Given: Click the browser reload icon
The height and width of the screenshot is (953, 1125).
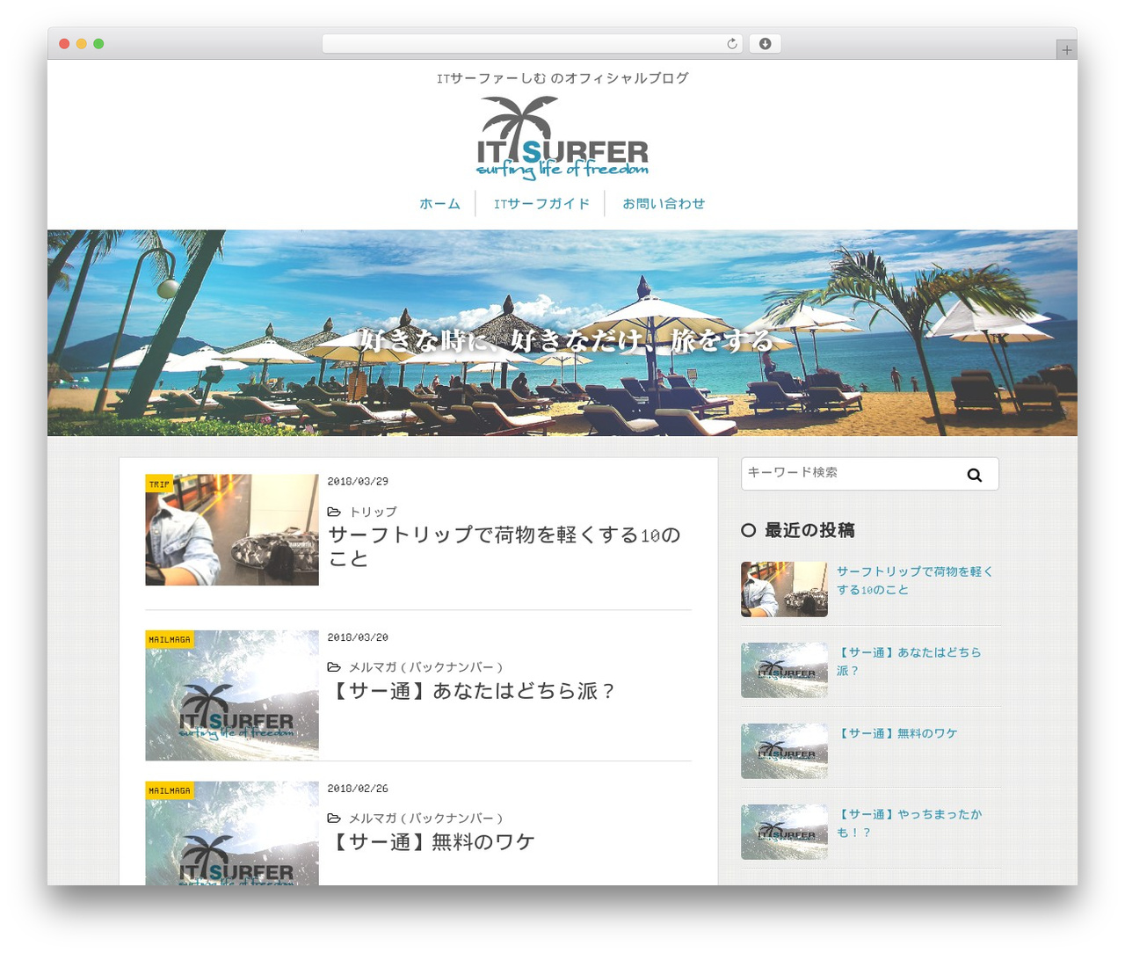Looking at the screenshot, I should pos(731,43).
